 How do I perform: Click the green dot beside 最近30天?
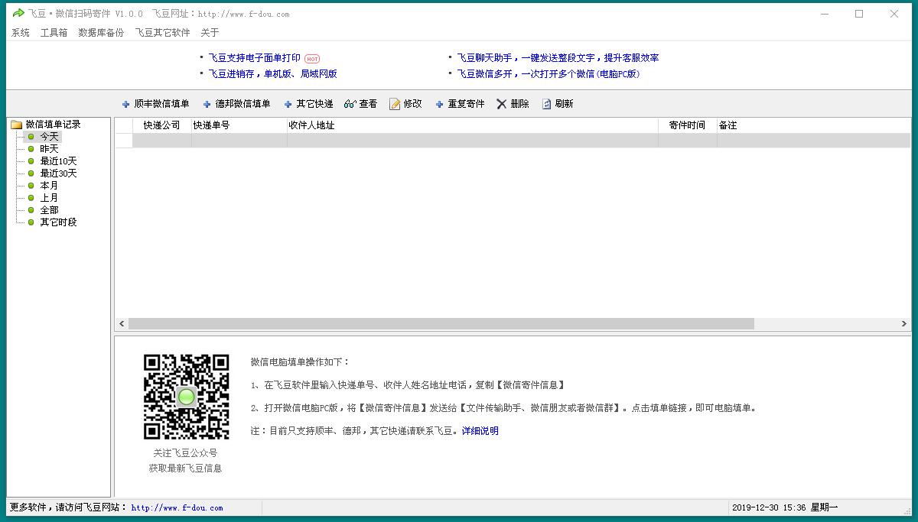(x=31, y=173)
